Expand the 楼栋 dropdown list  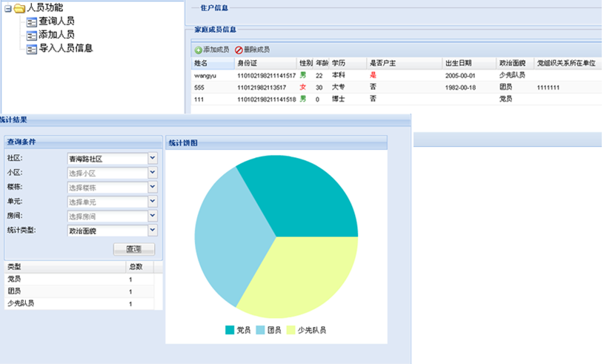(x=153, y=187)
